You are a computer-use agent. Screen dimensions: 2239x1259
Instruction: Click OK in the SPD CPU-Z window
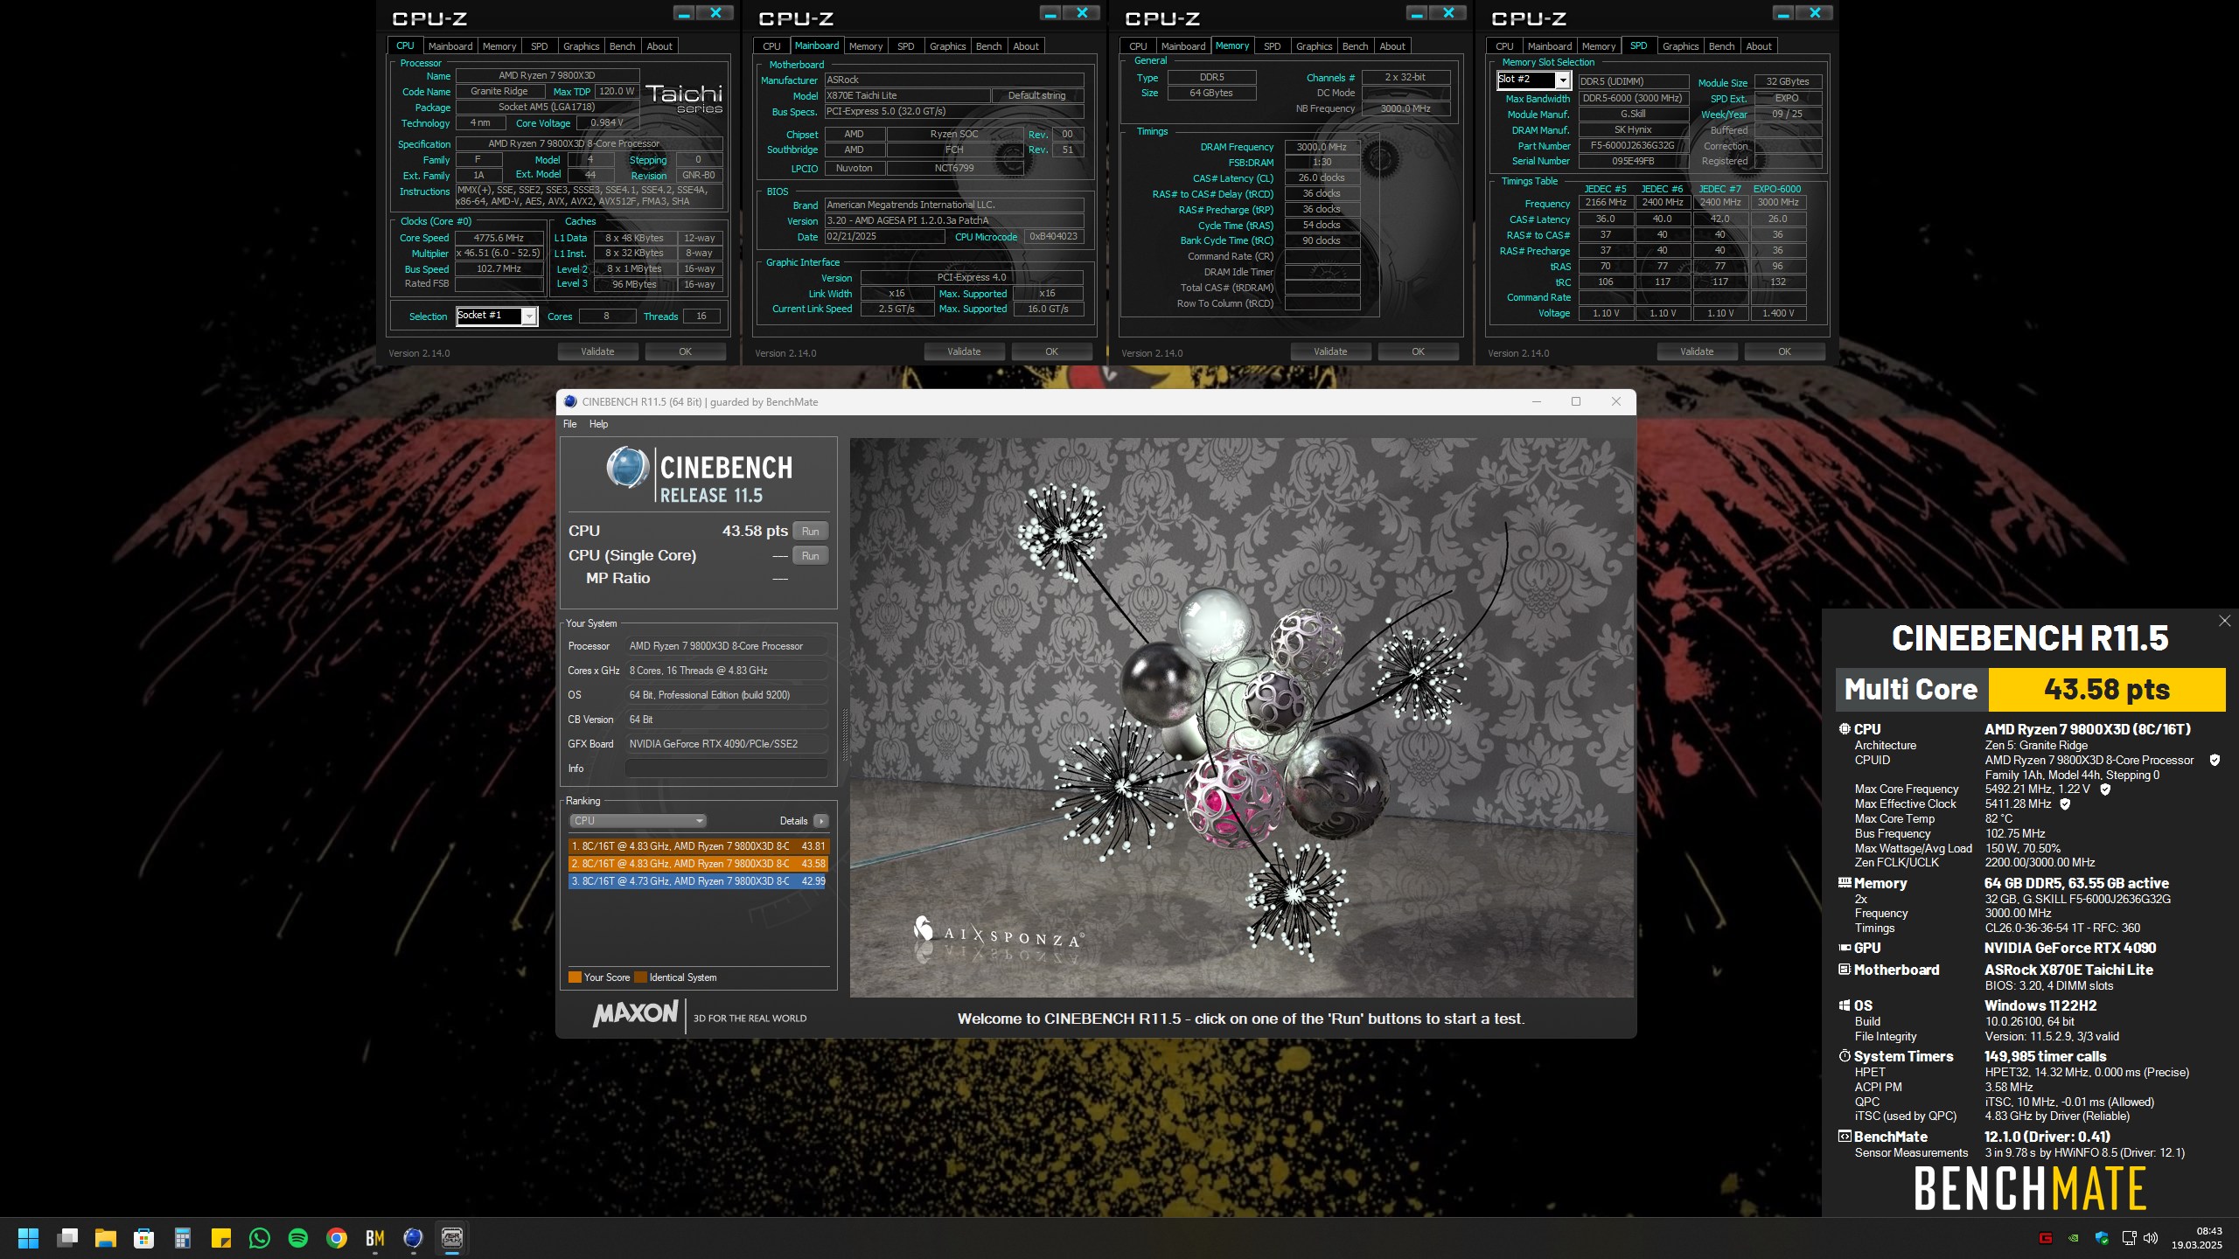coord(1784,351)
